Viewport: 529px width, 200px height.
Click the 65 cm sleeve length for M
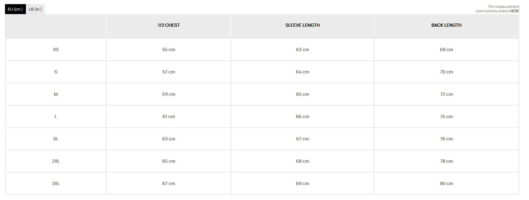coord(302,94)
